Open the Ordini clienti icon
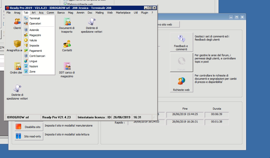The width and height of the screenshot is (270, 158). (17, 66)
